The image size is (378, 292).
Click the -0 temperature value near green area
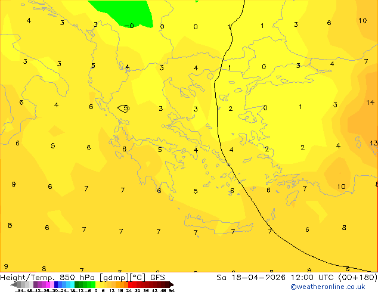coord(129,26)
